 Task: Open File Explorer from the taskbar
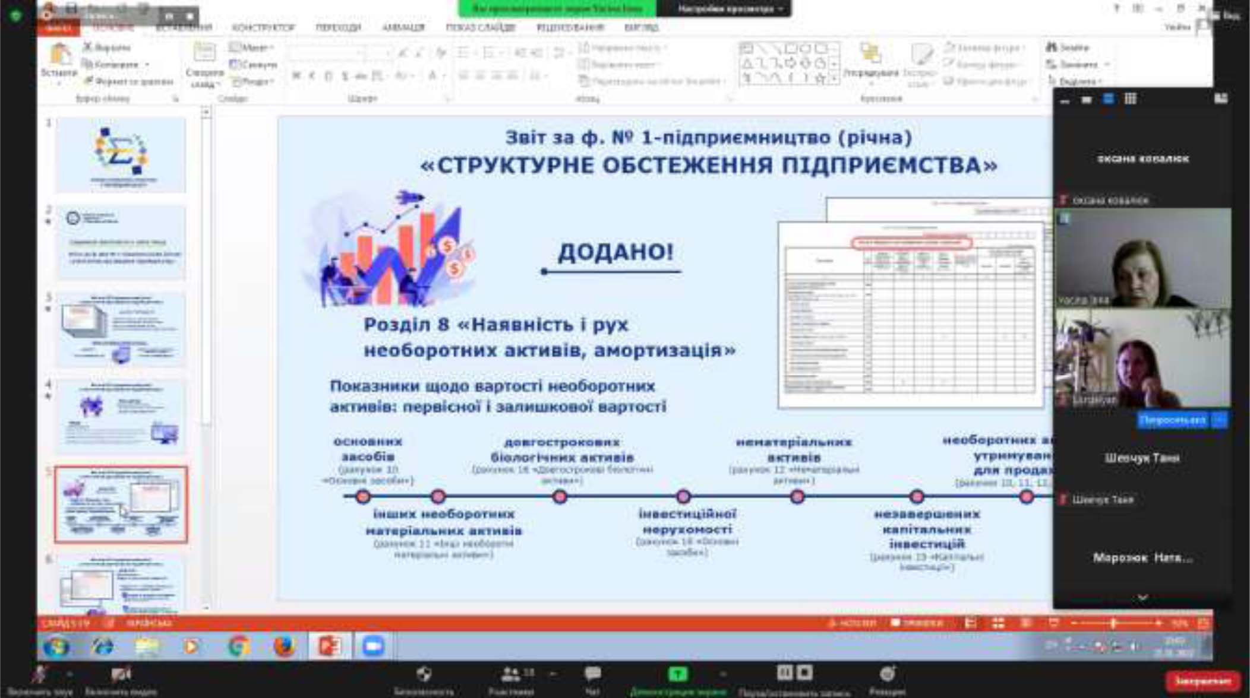tap(147, 646)
